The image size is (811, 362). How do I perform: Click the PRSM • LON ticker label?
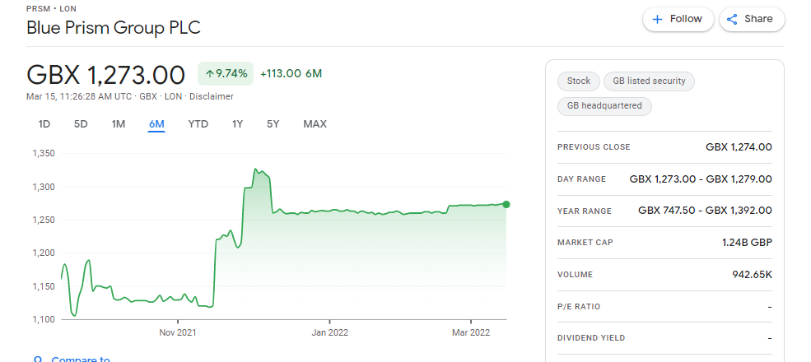(x=51, y=9)
